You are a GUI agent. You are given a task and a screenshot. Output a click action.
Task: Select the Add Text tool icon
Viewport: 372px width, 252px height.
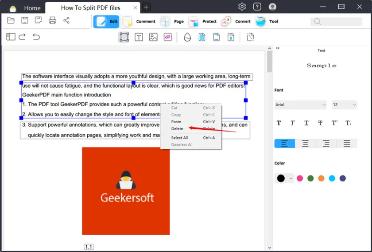pyautogui.click(x=139, y=37)
